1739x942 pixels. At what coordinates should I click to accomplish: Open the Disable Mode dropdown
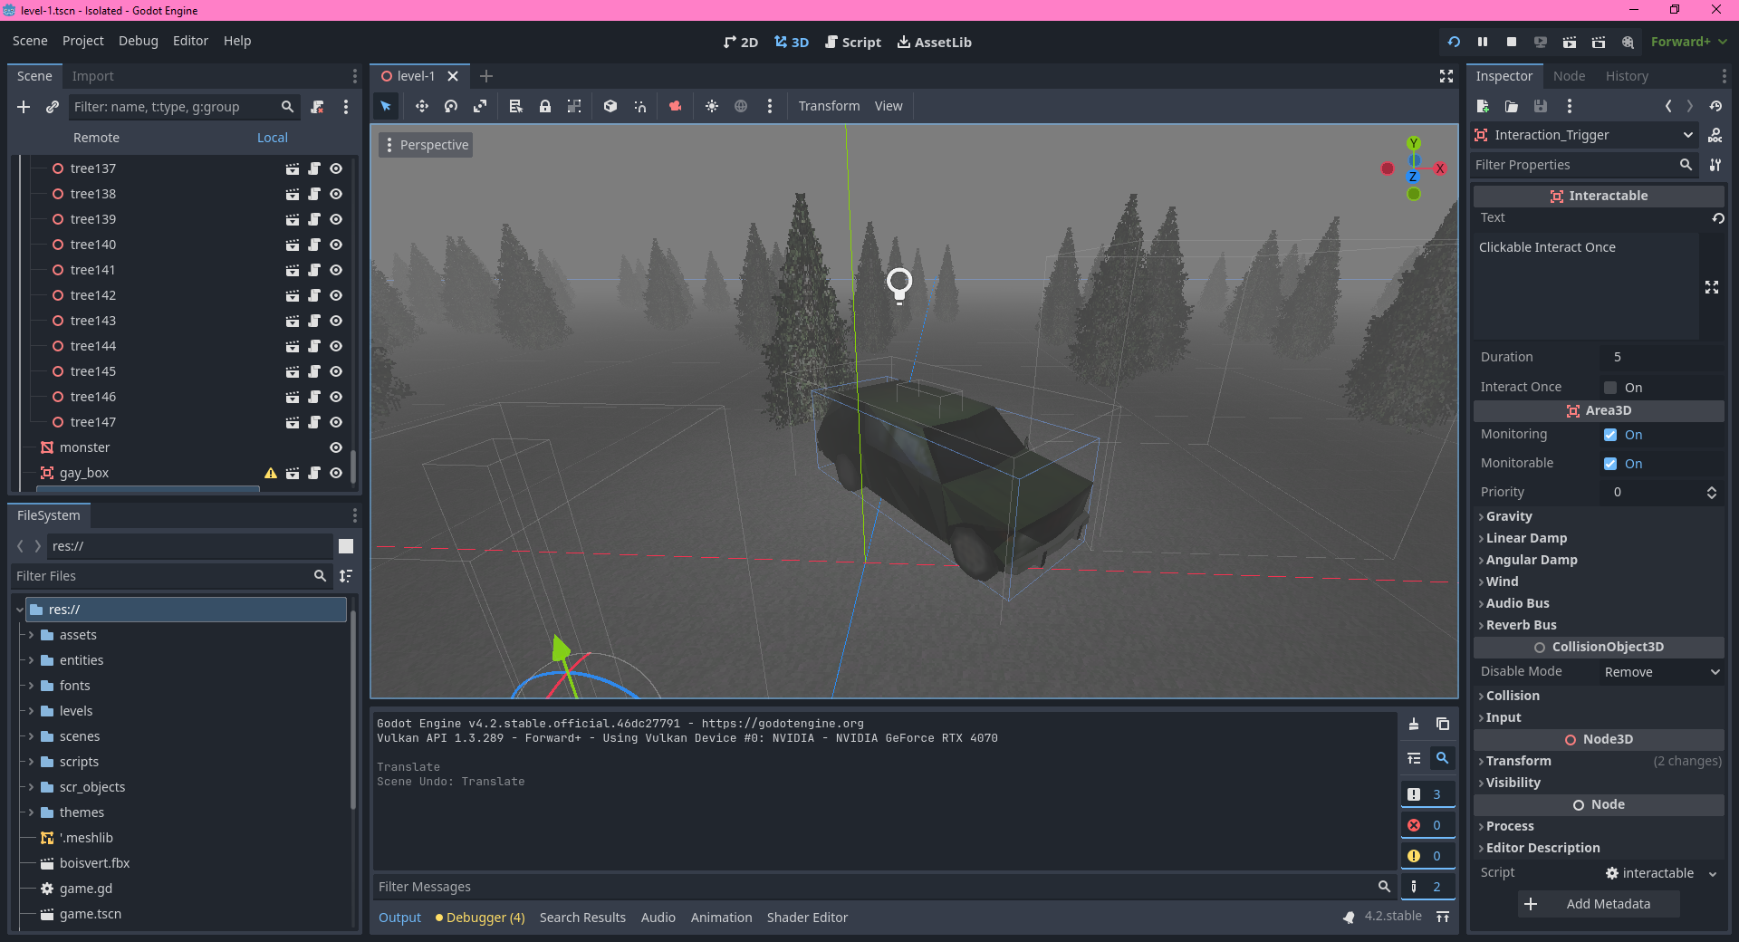(1661, 672)
